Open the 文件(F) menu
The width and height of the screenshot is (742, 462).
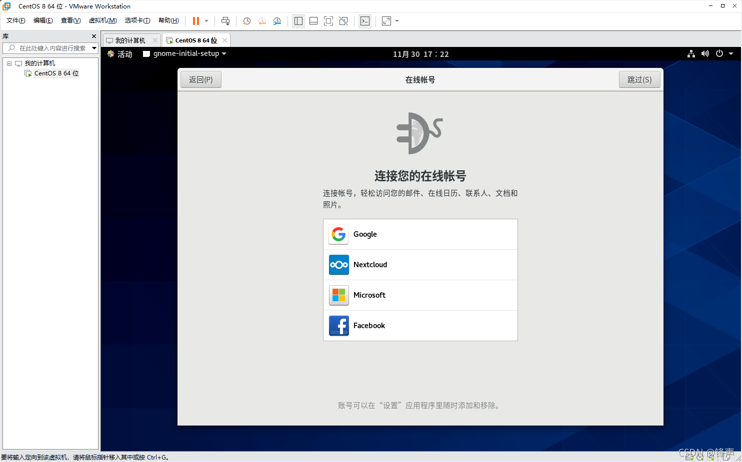pyautogui.click(x=15, y=20)
